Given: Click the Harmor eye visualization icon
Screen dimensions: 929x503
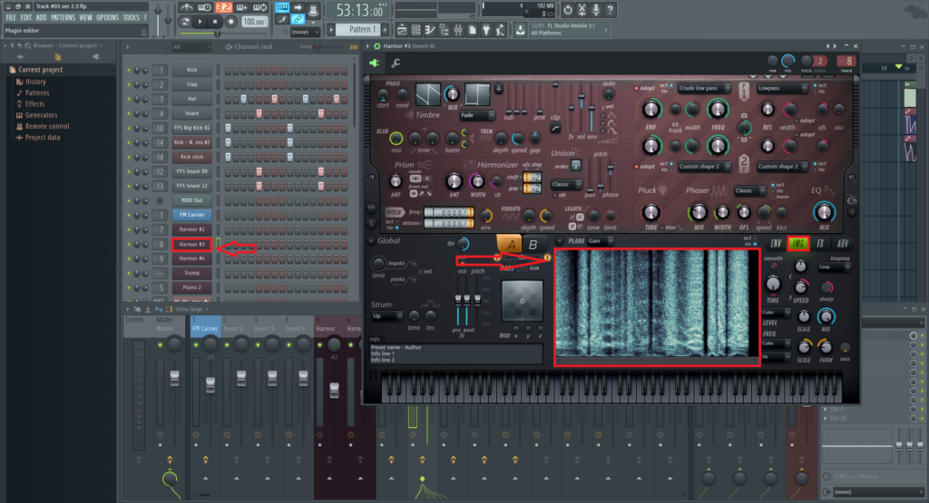Looking at the screenshot, I should click(x=851, y=200).
